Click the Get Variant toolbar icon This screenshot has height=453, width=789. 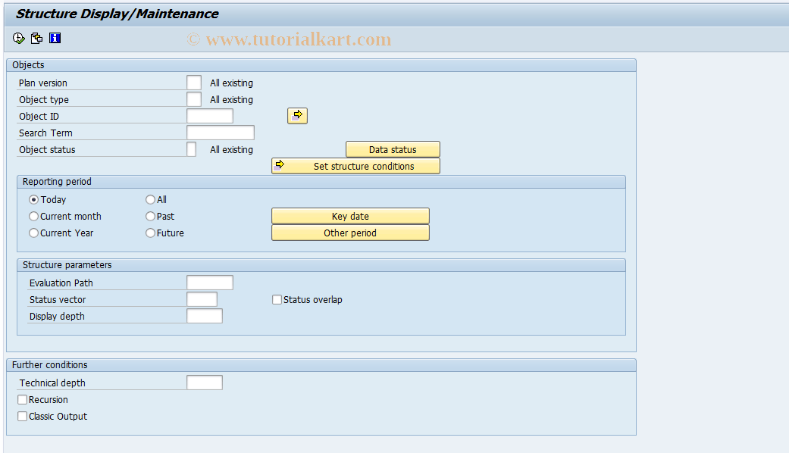[x=36, y=38]
